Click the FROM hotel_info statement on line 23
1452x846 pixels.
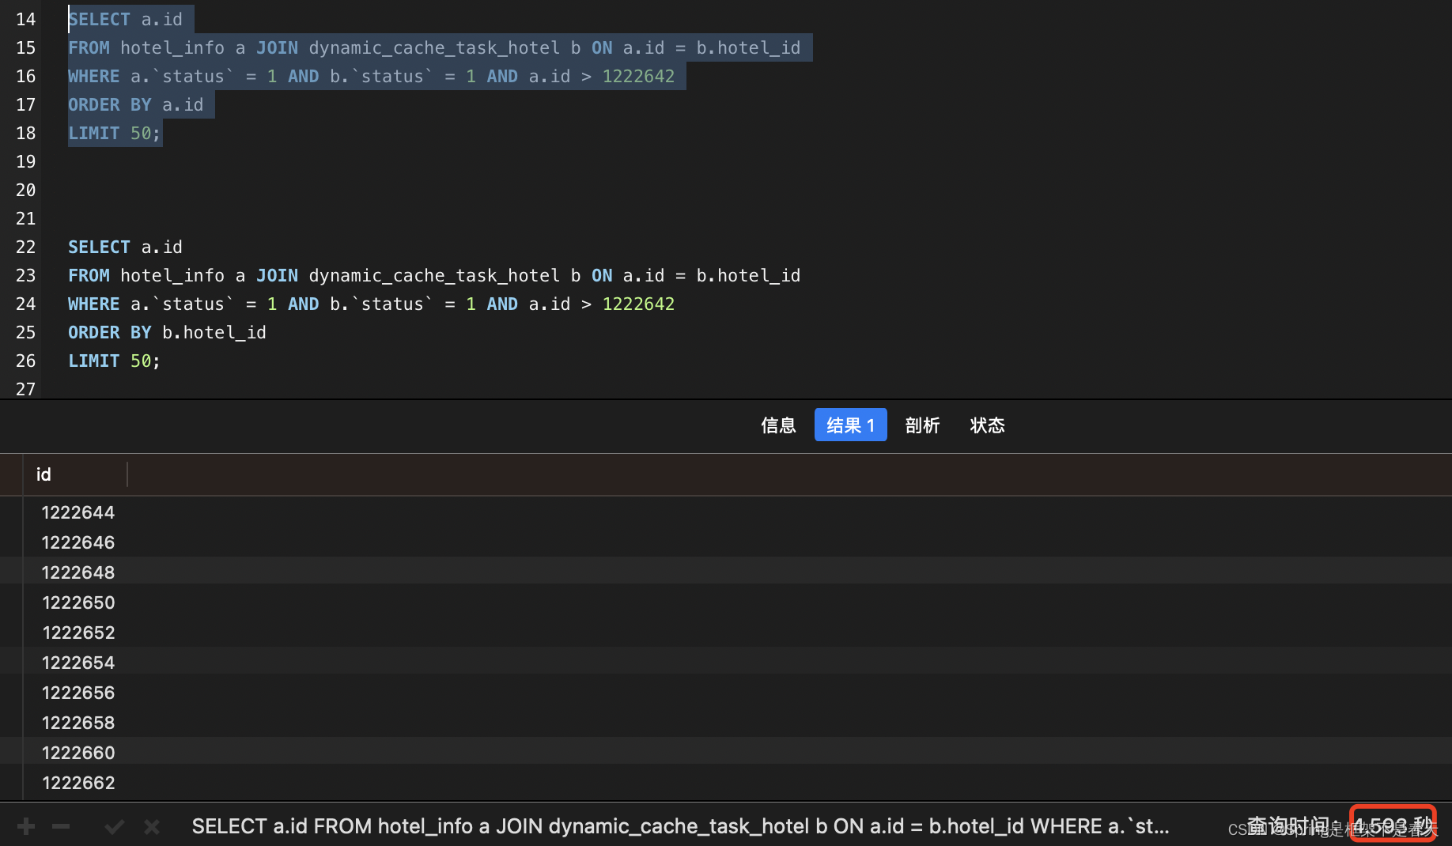point(434,275)
